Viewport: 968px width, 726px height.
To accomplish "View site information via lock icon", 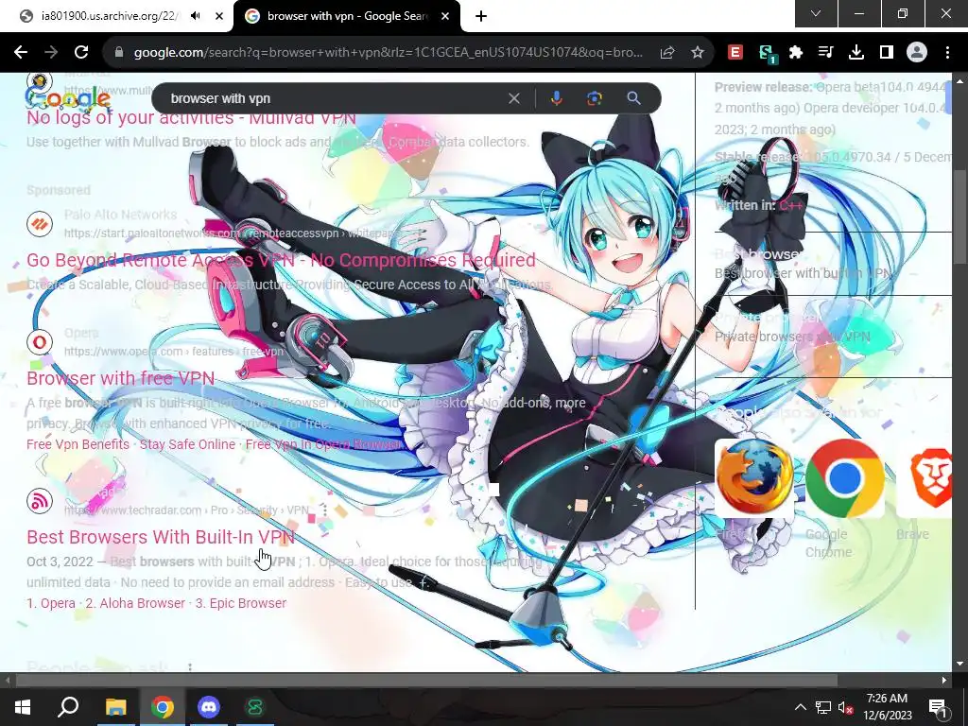I will click(119, 53).
